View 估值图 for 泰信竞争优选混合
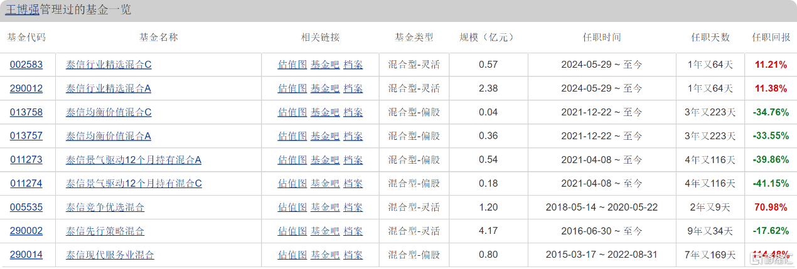This screenshot has width=797, height=269. tap(292, 208)
